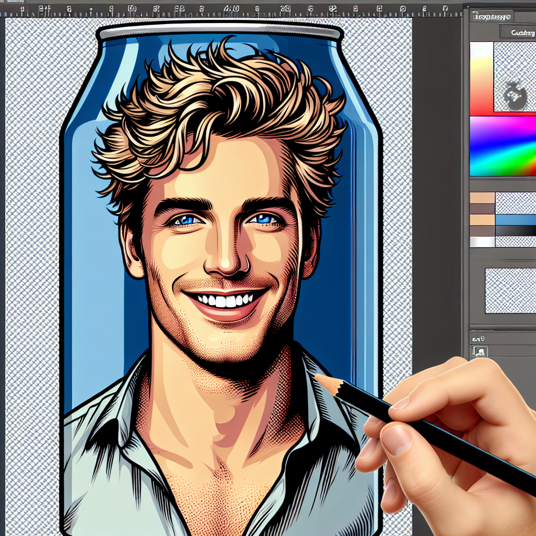
Task: Pick a color from the rainbow spectrum field
Action: tap(502, 146)
